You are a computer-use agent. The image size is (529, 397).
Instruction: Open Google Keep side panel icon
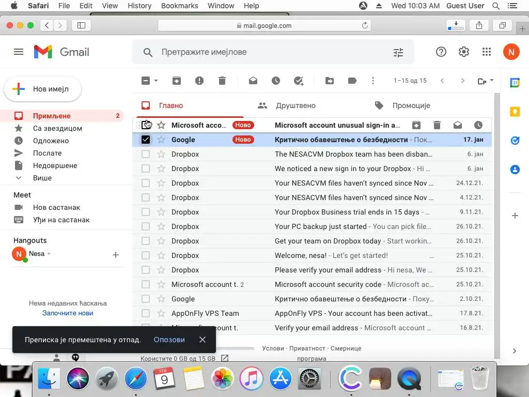(x=515, y=112)
